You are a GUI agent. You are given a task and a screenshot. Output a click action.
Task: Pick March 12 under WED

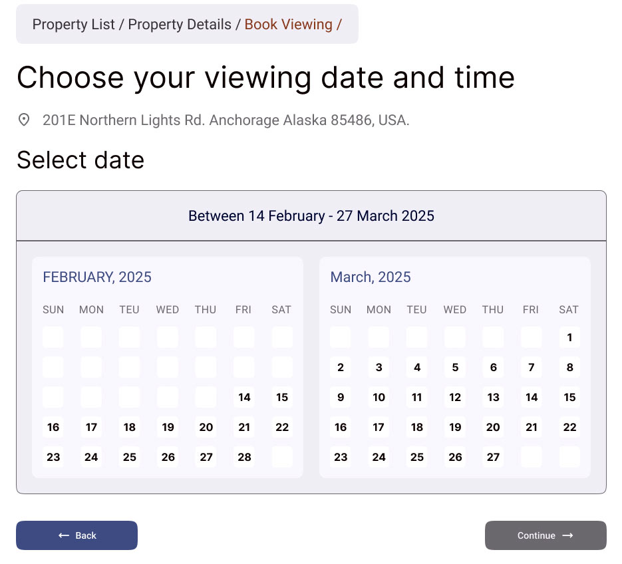[x=454, y=397]
